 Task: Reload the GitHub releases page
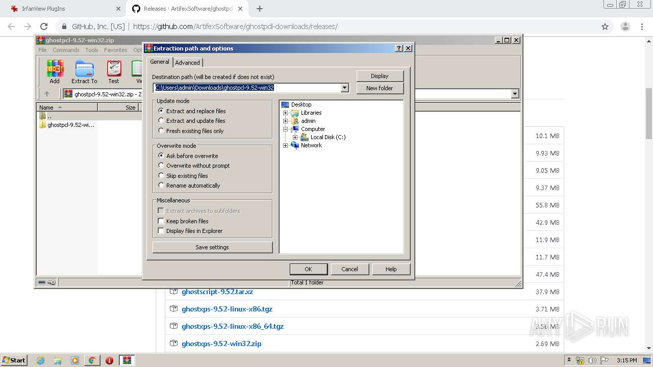44,27
